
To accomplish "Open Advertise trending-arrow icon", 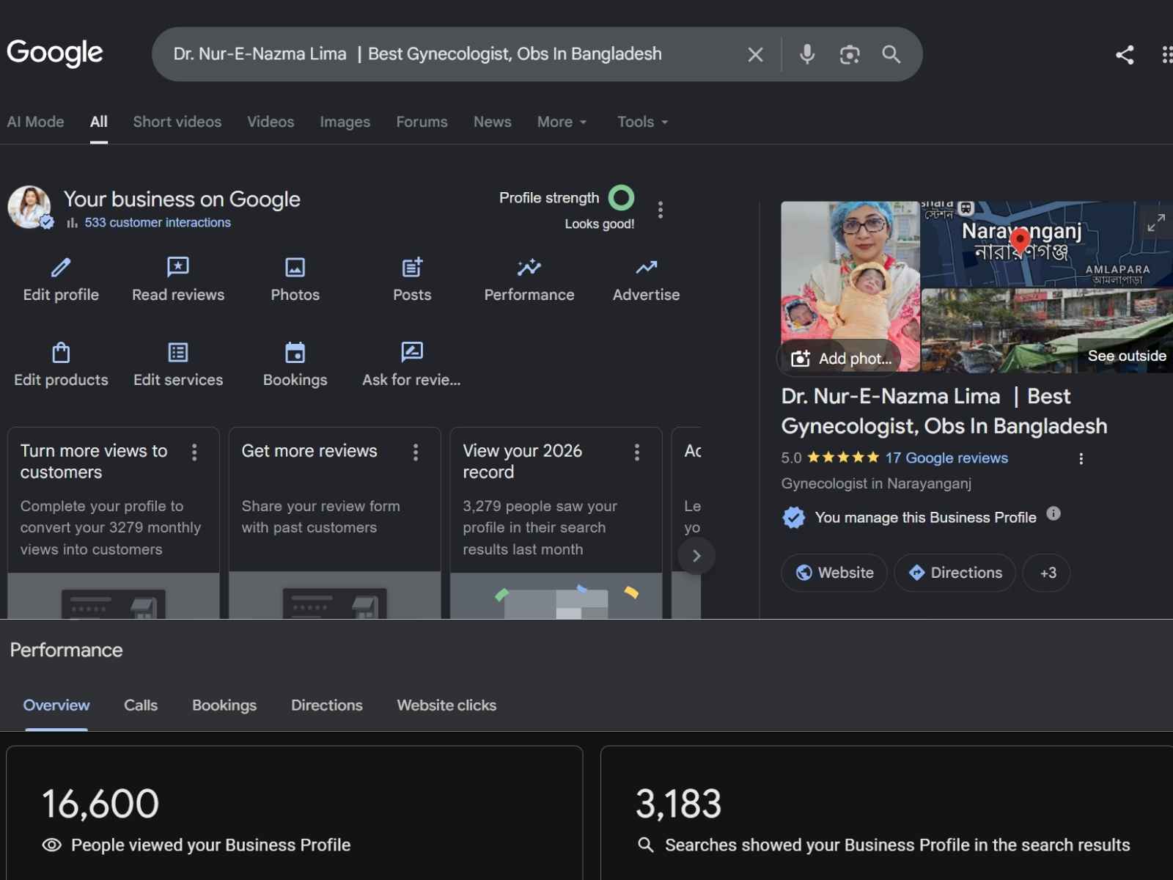I will (647, 268).
